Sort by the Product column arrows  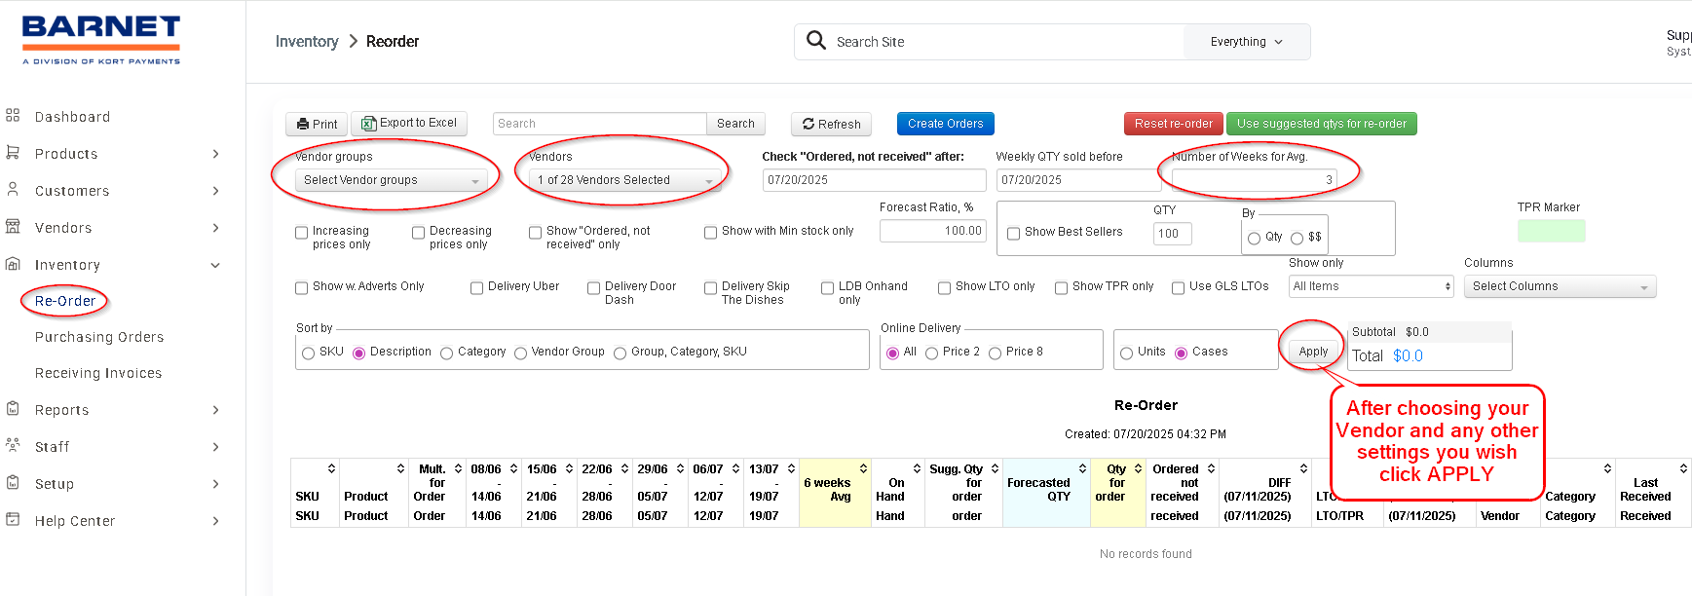tap(400, 468)
